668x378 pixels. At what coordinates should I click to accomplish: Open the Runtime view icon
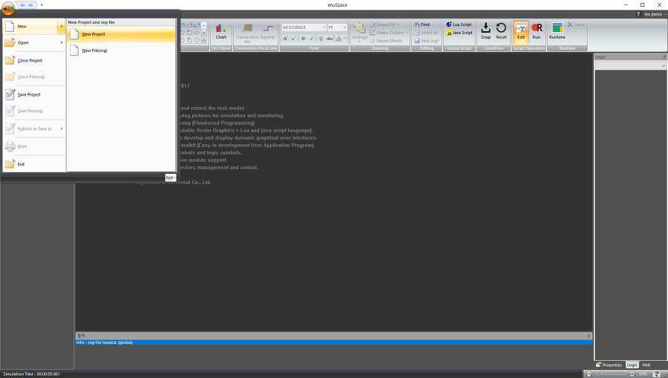(557, 30)
